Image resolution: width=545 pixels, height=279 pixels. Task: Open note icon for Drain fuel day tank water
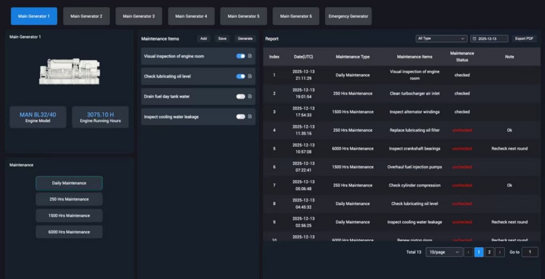pos(250,97)
